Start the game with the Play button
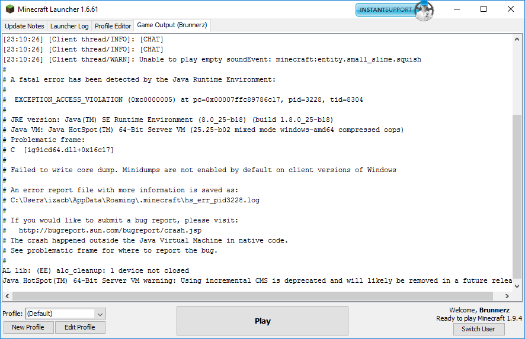Viewport: 525px width, 339px height. click(262, 321)
